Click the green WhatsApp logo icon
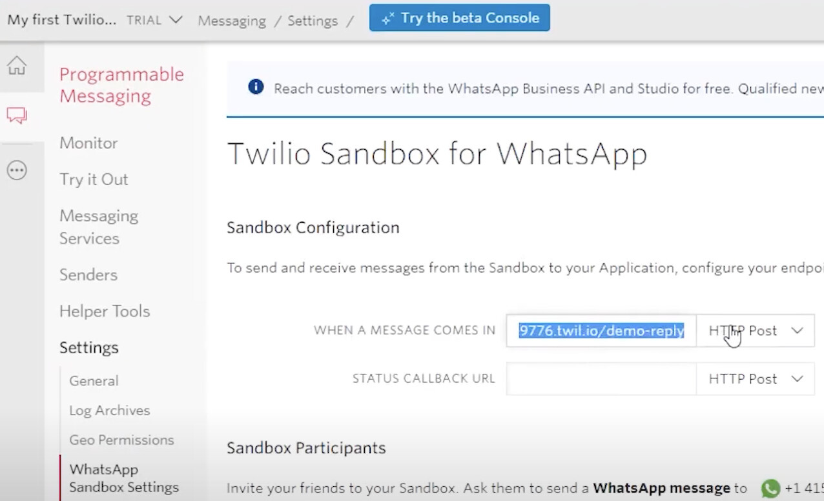The width and height of the screenshot is (824, 501). [x=770, y=488]
